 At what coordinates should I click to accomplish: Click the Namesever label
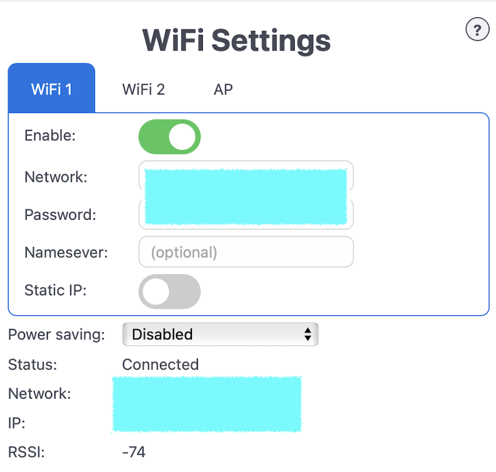click(x=66, y=252)
